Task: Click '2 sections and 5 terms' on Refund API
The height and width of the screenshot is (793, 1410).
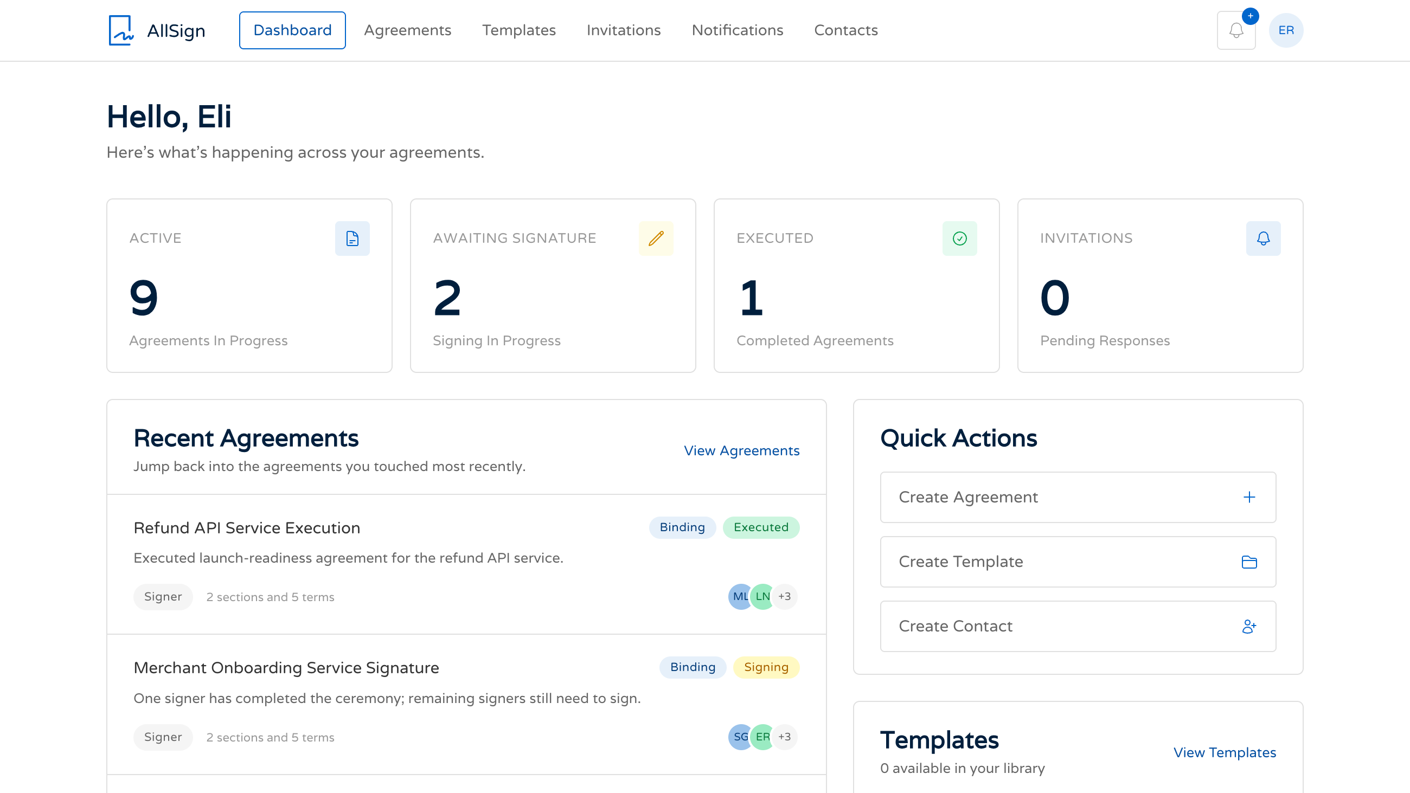Action: (x=271, y=597)
